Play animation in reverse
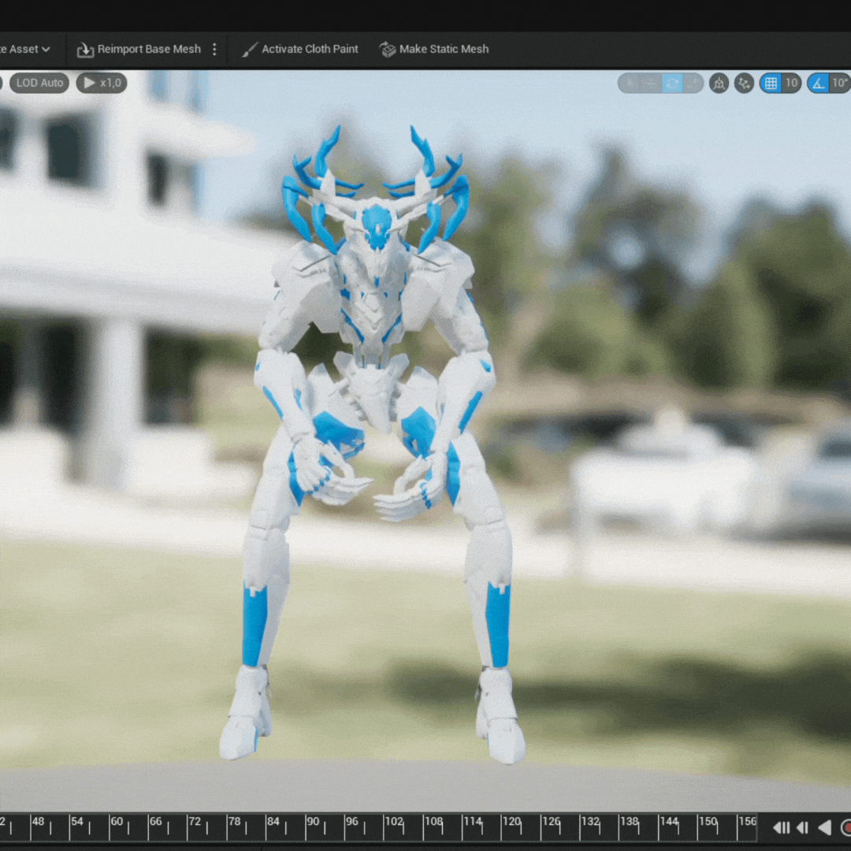This screenshot has height=851, width=851. (x=824, y=827)
